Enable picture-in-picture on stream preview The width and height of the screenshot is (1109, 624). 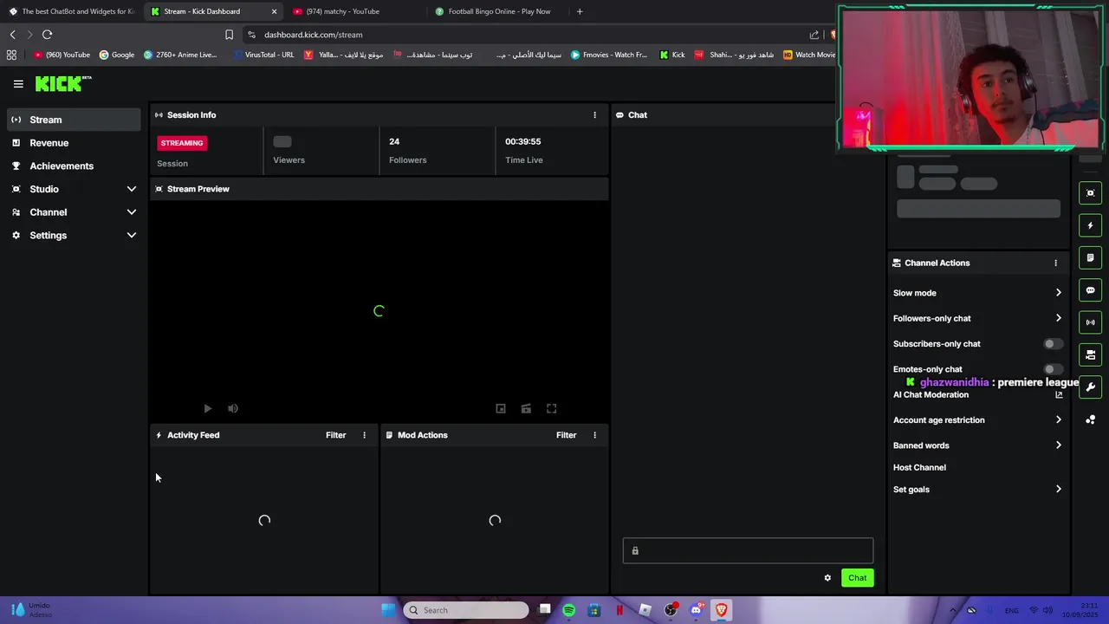501,408
